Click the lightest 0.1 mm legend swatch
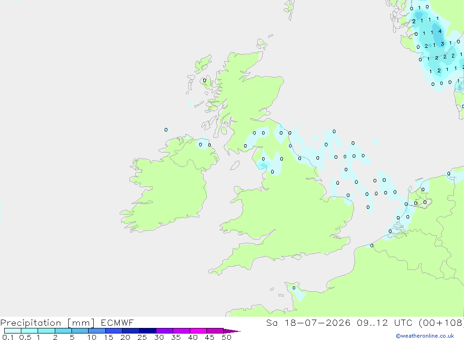The image size is (464, 340). (x=13, y=331)
